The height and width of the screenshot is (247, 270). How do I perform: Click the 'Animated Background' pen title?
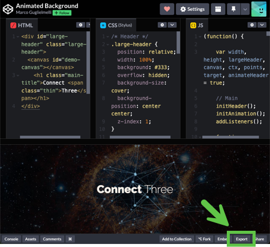[47, 6]
